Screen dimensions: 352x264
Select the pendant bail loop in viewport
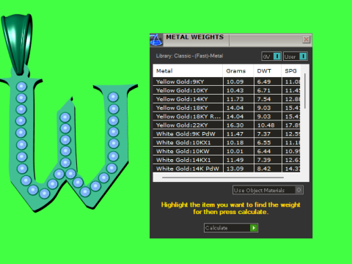coord(17,44)
